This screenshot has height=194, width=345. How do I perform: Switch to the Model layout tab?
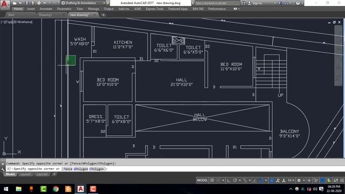point(10,174)
